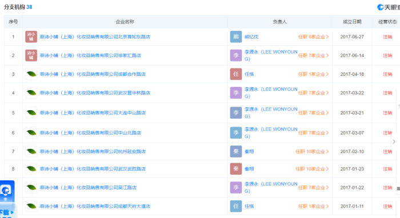Viewport: 400px width, 218px height.
Task: Select the 任 avatar in the 成都合作路店 row
Action: tap(236, 74)
